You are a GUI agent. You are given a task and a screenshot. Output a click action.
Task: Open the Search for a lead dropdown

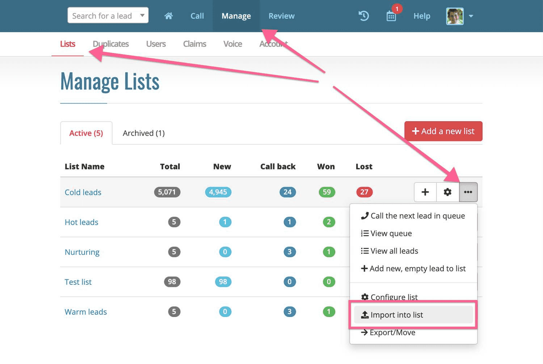108,16
